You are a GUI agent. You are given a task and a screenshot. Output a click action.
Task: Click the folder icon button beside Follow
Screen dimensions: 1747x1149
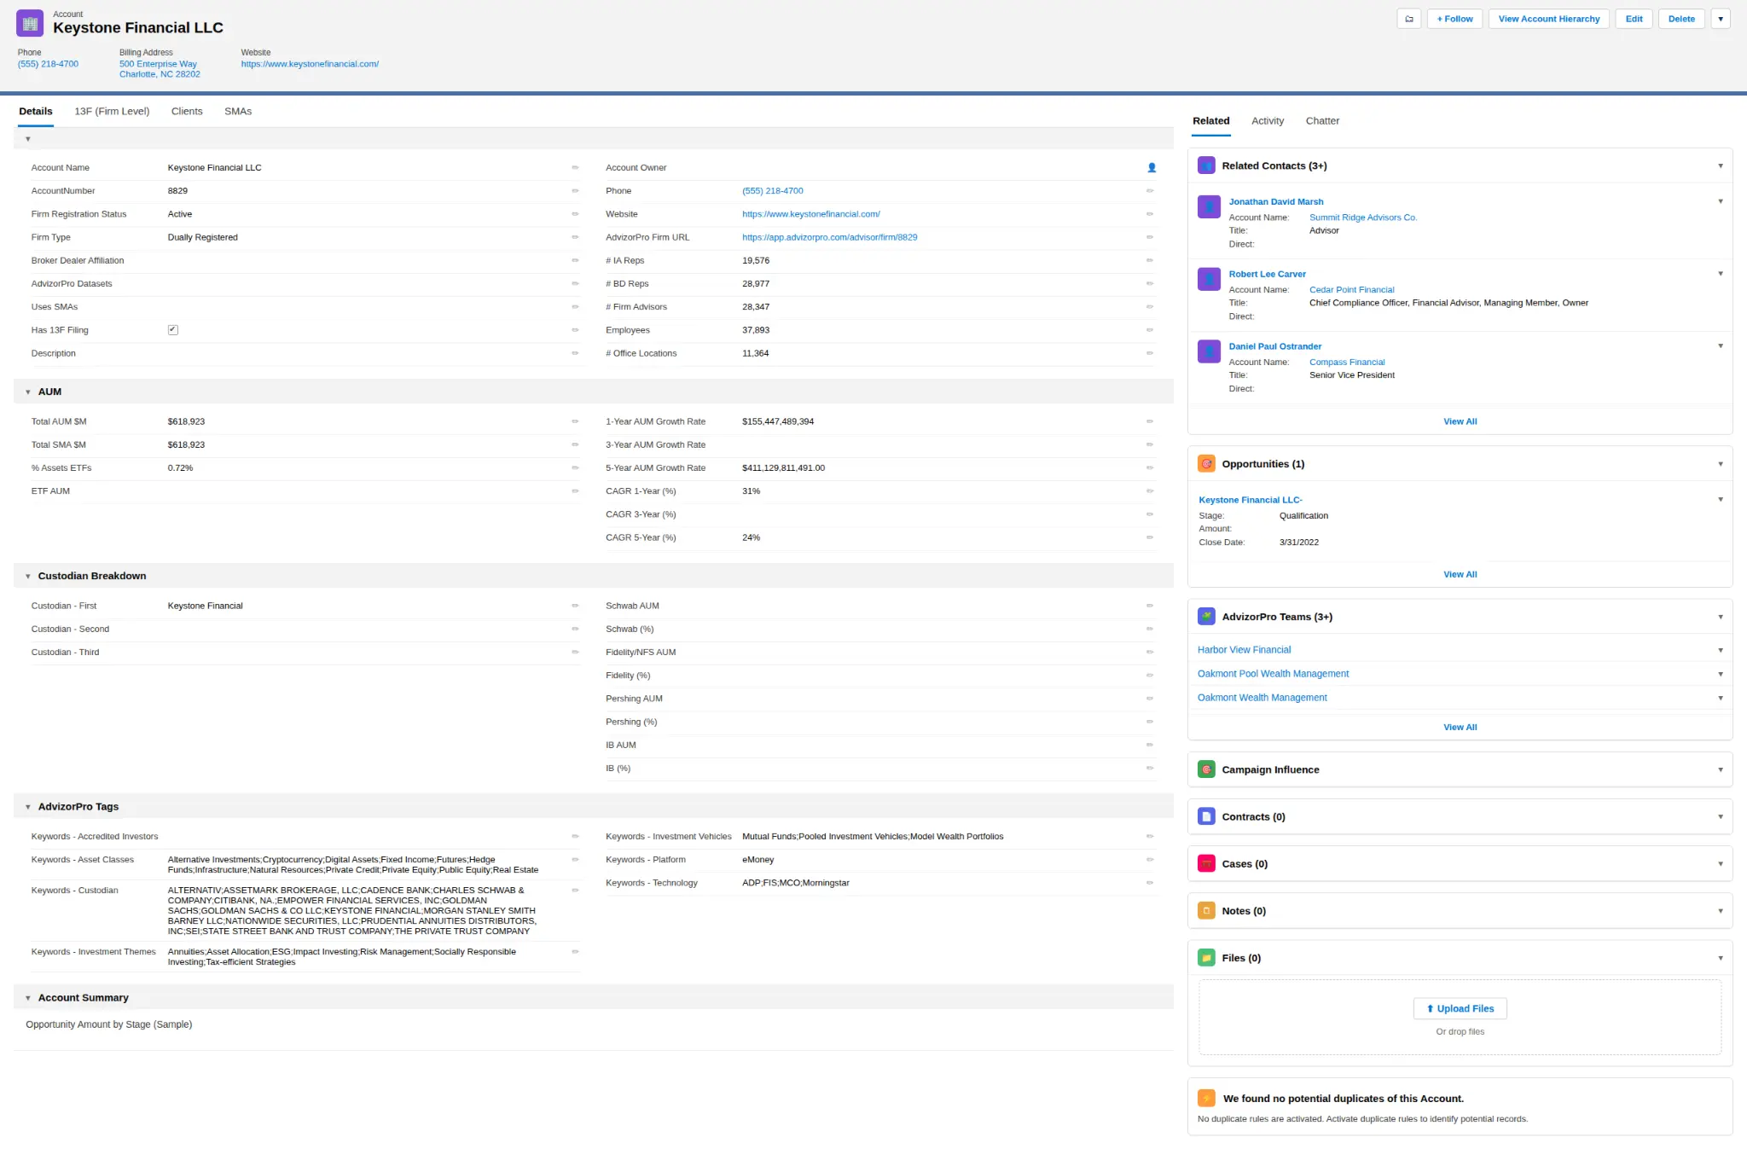(x=1409, y=19)
